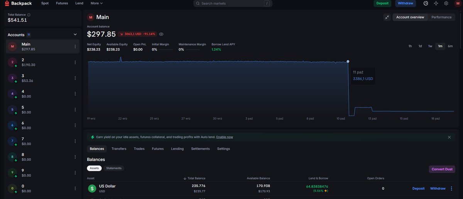This screenshot has height=199, width=463.
Task: Switch to the Trades tab
Action: coord(139,149)
